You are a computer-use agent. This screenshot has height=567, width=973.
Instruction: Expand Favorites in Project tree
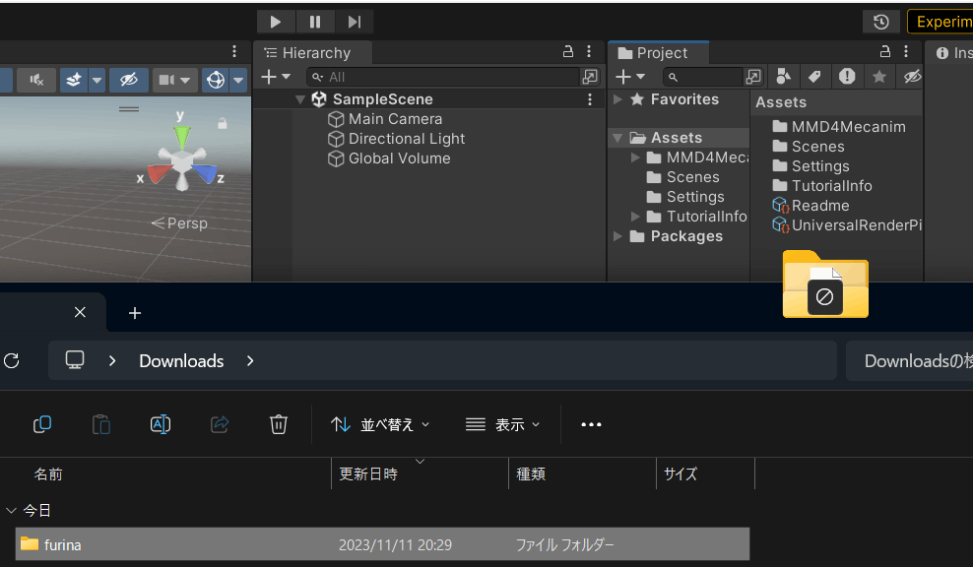coord(618,99)
